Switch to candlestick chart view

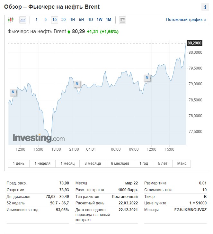[x=11, y=20]
